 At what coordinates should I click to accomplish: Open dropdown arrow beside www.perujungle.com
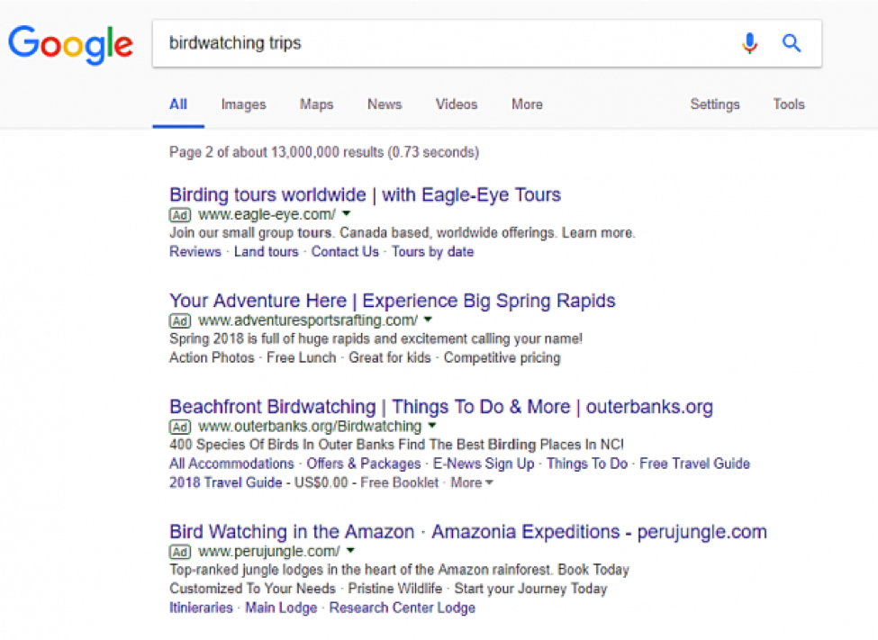point(350,551)
